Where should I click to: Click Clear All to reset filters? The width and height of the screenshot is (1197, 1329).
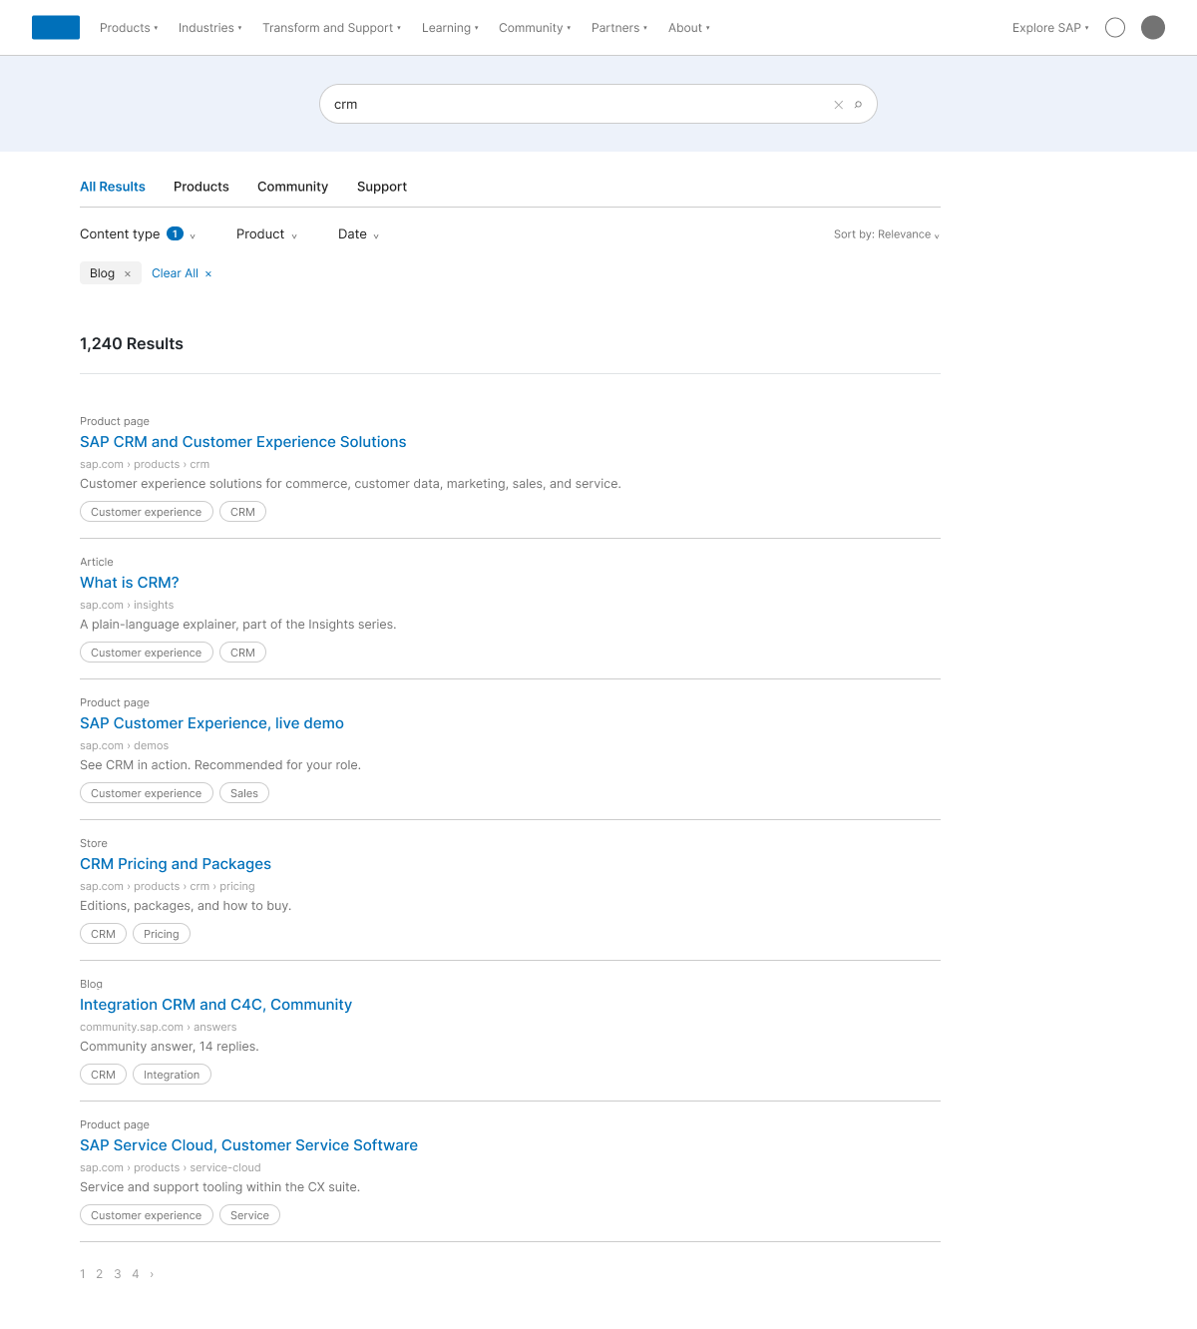[182, 273]
